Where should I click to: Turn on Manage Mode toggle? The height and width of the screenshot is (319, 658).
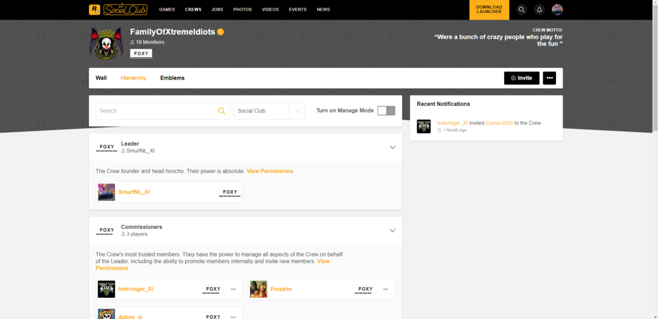click(386, 110)
